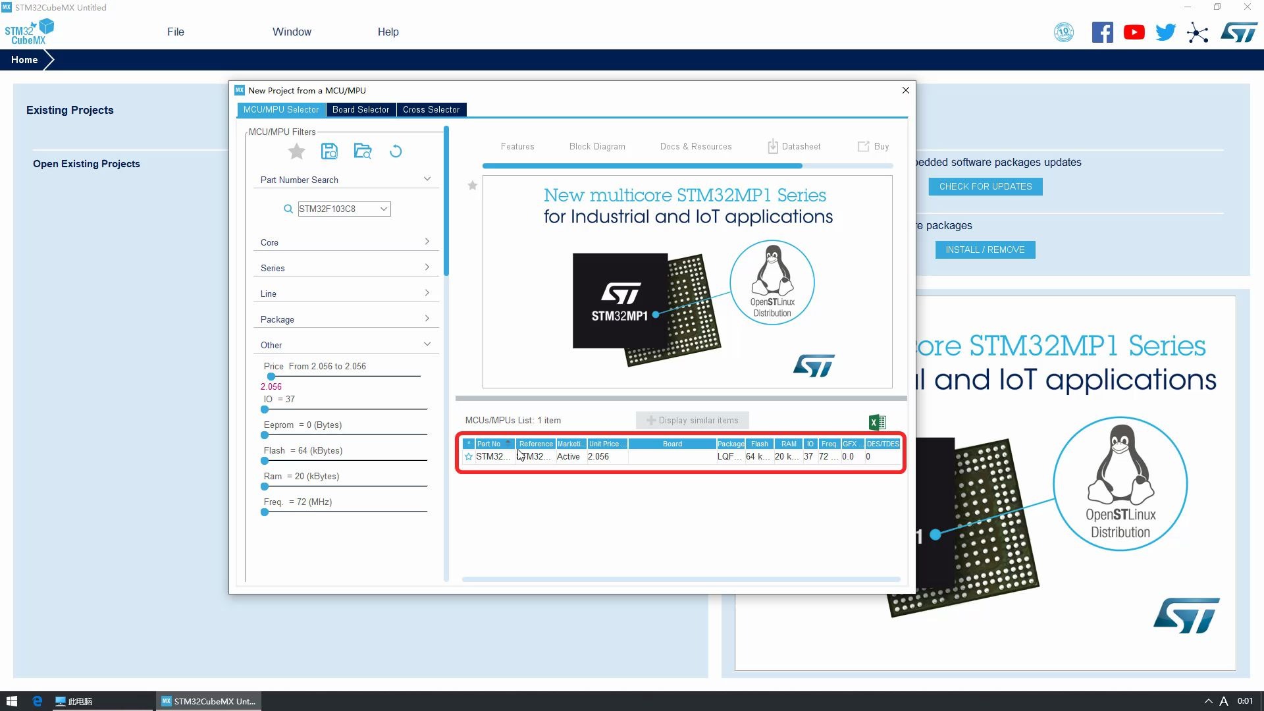The width and height of the screenshot is (1264, 711).
Task: Switch to the MCU/MPU Selector tab
Action: (281, 110)
